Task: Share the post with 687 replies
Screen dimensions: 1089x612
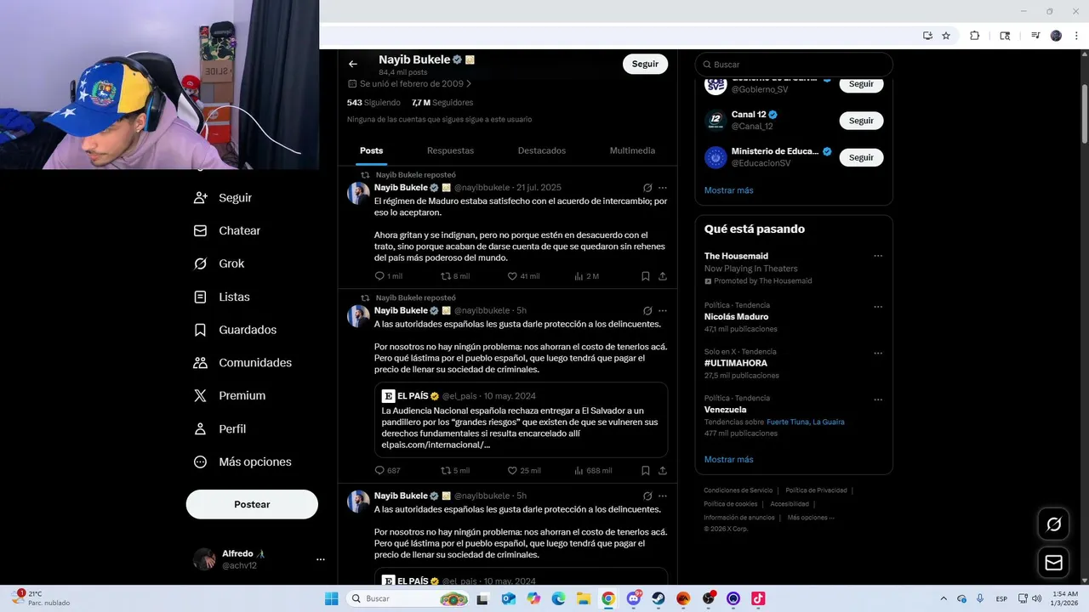Action: click(x=663, y=470)
